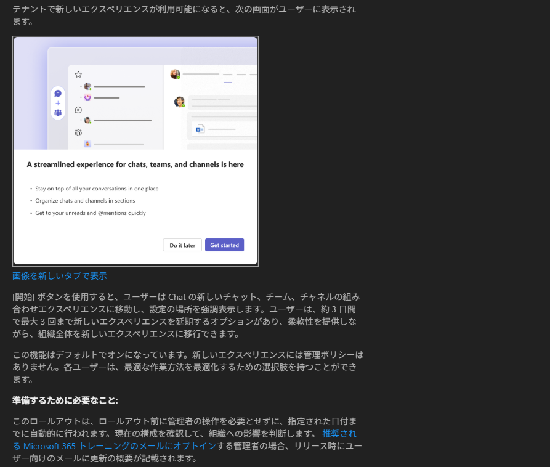Click the Get started button in the image
Image resolution: width=550 pixels, height=467 pixels.
(224, 245)
